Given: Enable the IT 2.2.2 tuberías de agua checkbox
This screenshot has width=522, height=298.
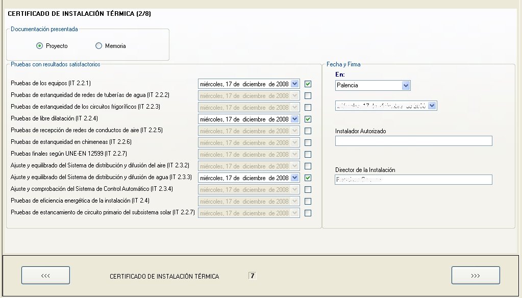Looking at the screenshot, I should [308, 96].
